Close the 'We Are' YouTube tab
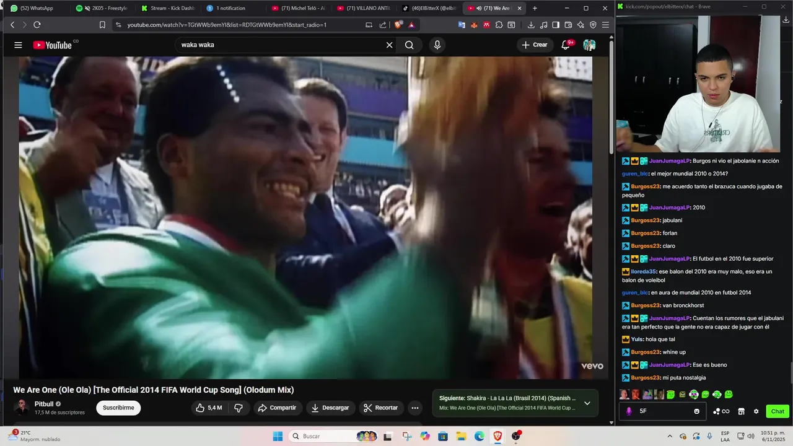 [x=519, y=8]
